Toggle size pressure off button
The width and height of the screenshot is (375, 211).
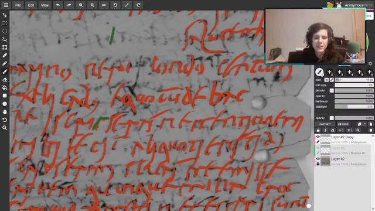326,80
